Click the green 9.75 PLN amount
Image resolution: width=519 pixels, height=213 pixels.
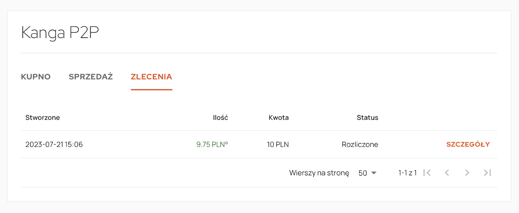[x=212, y=144]
